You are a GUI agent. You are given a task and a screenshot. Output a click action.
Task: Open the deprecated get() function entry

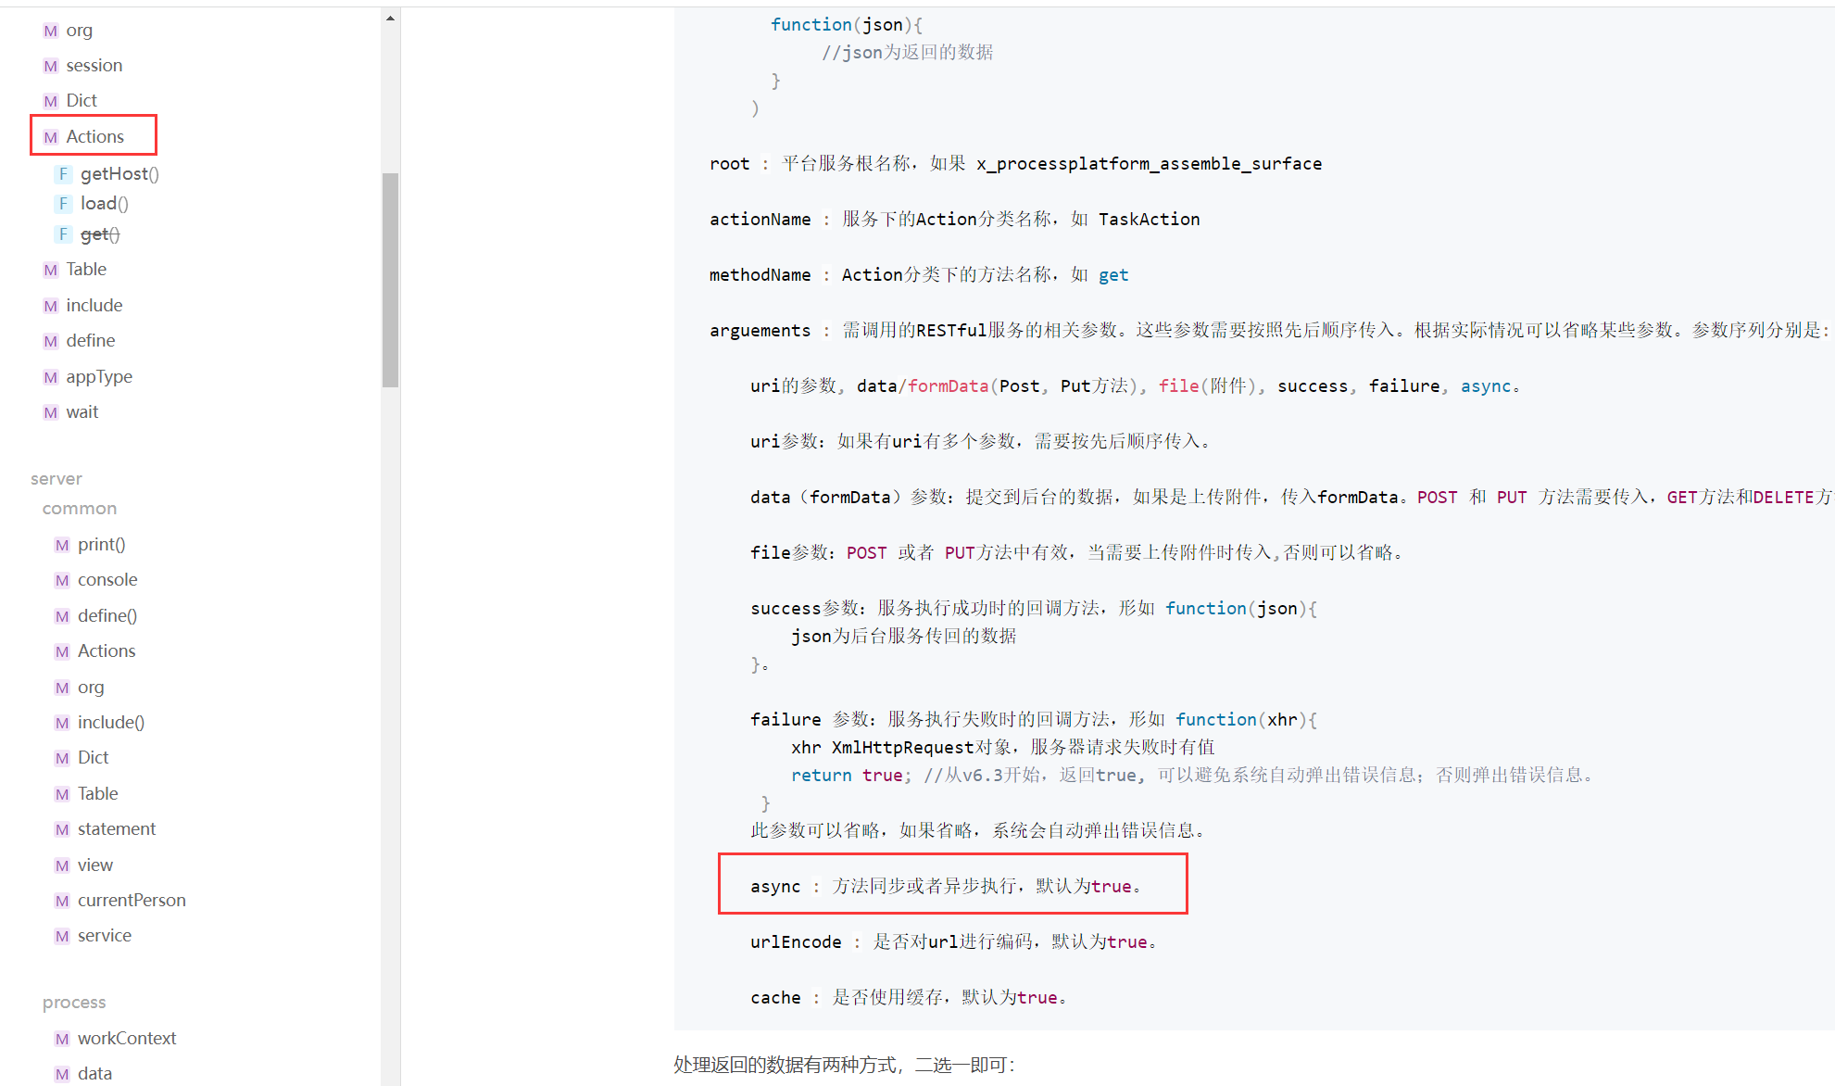(x=100, y=234)
